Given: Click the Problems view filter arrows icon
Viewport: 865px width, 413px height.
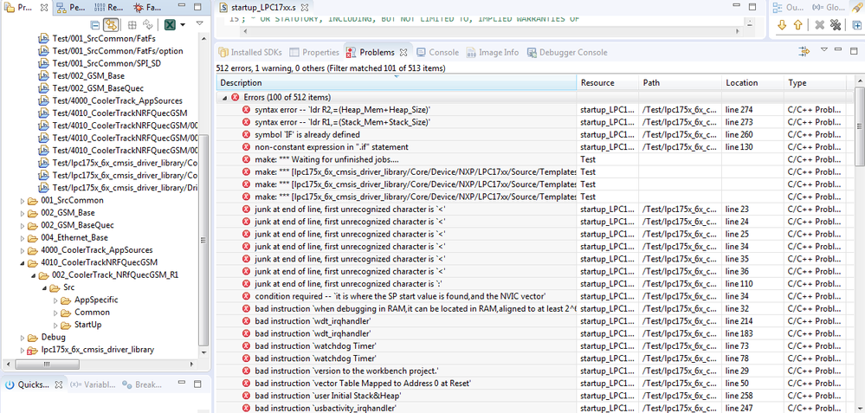Looking at the screenshot, I should tap(805, 51).
